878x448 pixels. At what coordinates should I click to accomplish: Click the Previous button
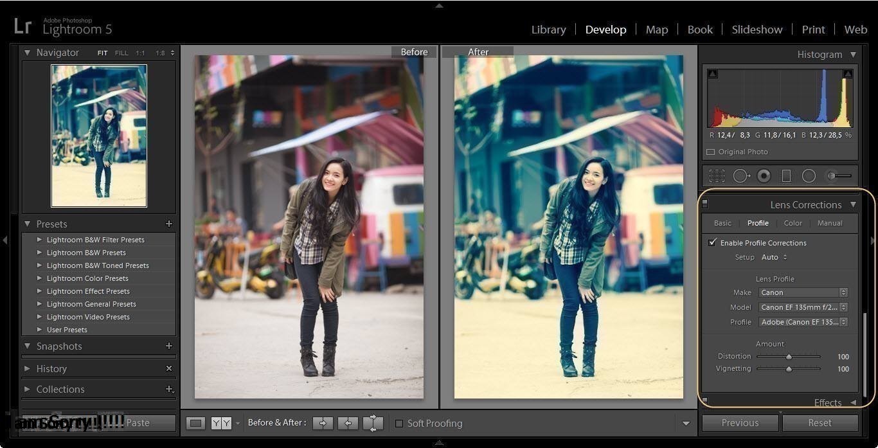739,422
